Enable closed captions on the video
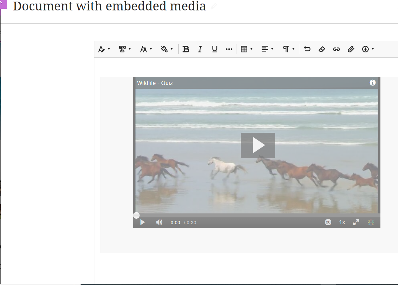This screenshot has height=285, width=398. (328, 222)
